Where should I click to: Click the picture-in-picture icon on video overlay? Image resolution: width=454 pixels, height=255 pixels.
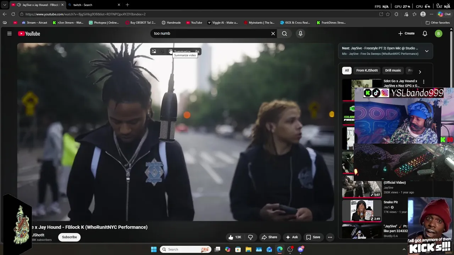click(154, 52)
